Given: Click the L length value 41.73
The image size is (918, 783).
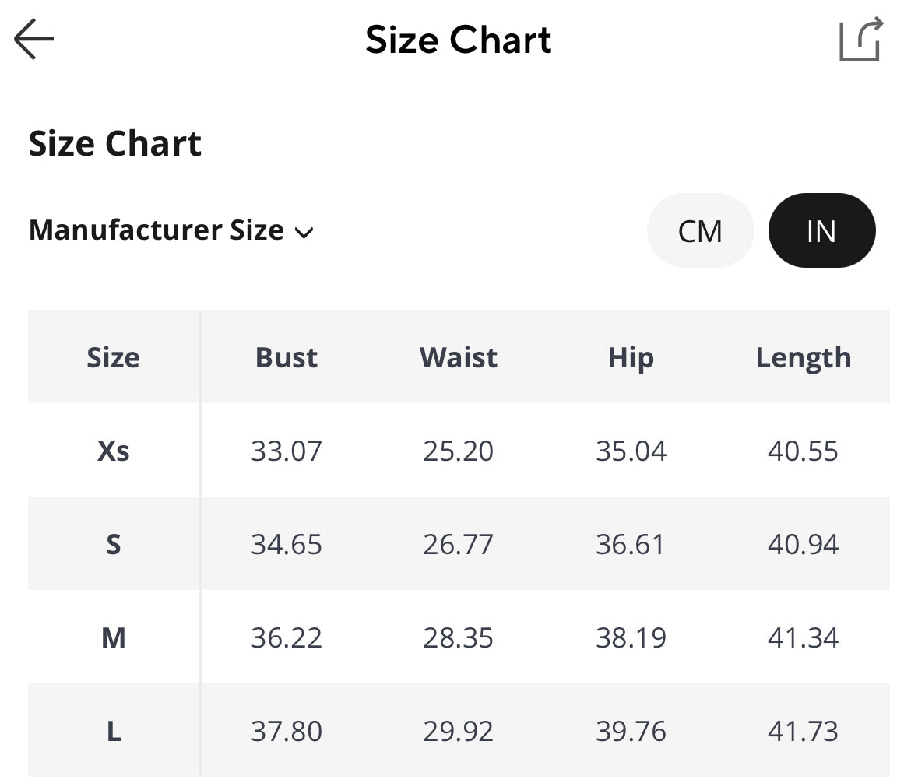Looking at the screenshot, I should [803, 731].
